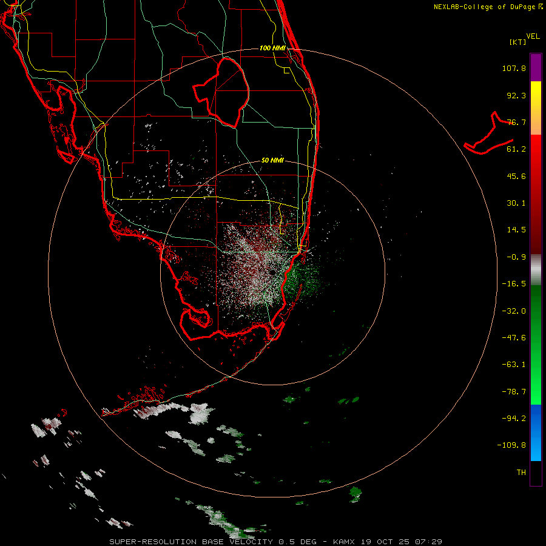Click the -47.6 velocity scale value
Viewport: 546px width, 546px height.
(514, 338)
